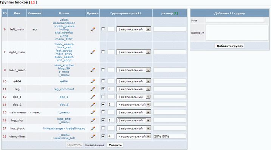Open the doc_2 row edit pencil
This screenshot has width=271, height=150.
(93, 104)
